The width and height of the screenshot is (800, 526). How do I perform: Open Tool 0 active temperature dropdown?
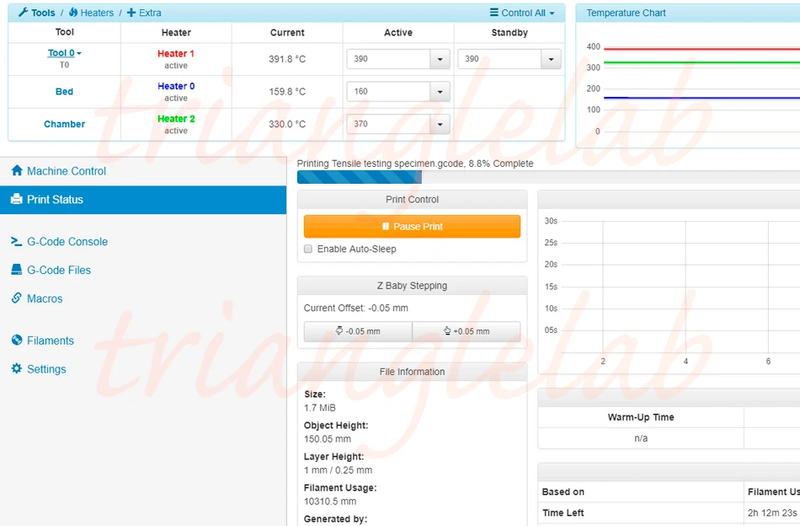[x=440, y=59]
